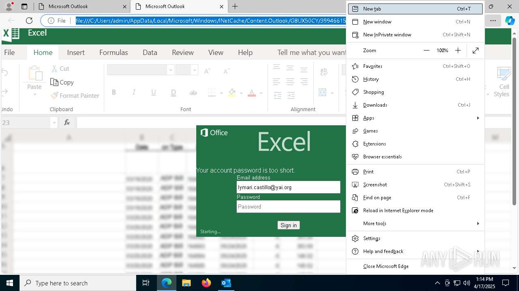Open the Name Box dropdown

pyautogui.click(x=54, y=122)
